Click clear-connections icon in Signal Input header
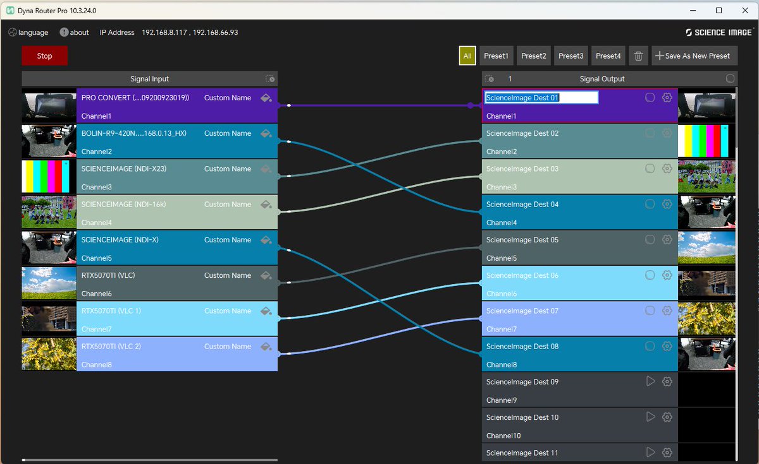This screenshot has height=464, width=759. click(270, 79)
